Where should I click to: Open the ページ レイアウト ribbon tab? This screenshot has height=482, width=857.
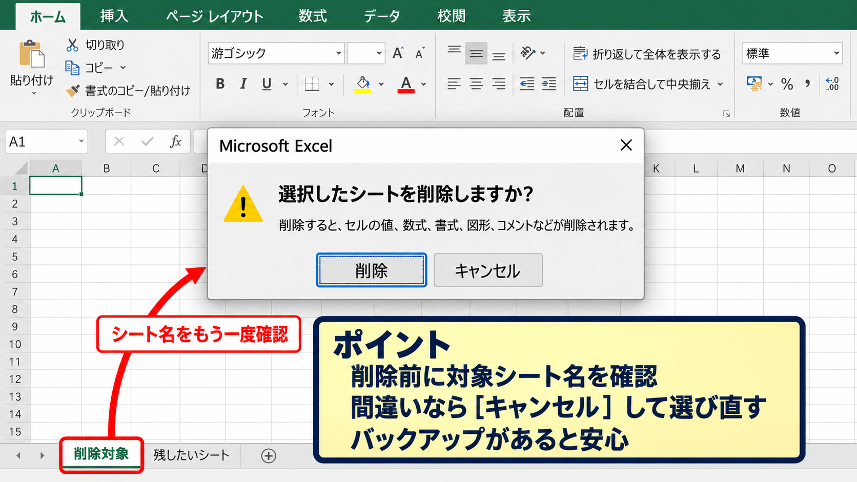click(214, 16)
